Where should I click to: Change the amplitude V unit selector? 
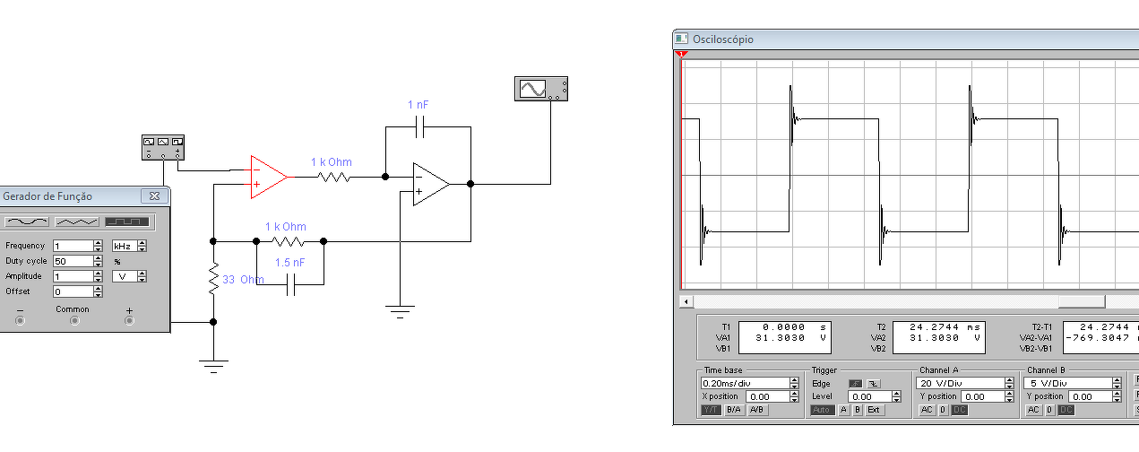[129, 276]
